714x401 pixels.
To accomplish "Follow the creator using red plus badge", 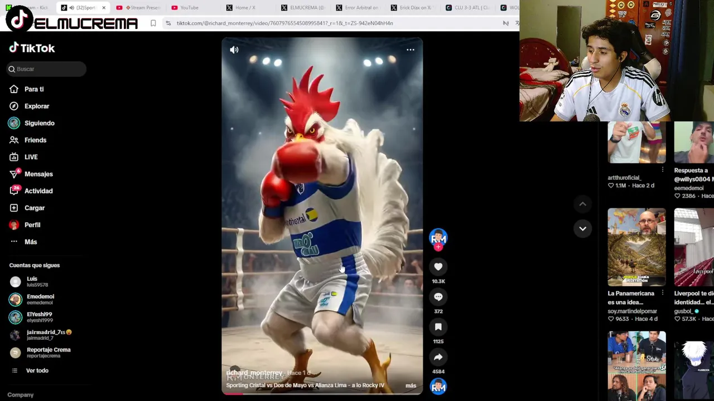I will (x=438, y=247).
